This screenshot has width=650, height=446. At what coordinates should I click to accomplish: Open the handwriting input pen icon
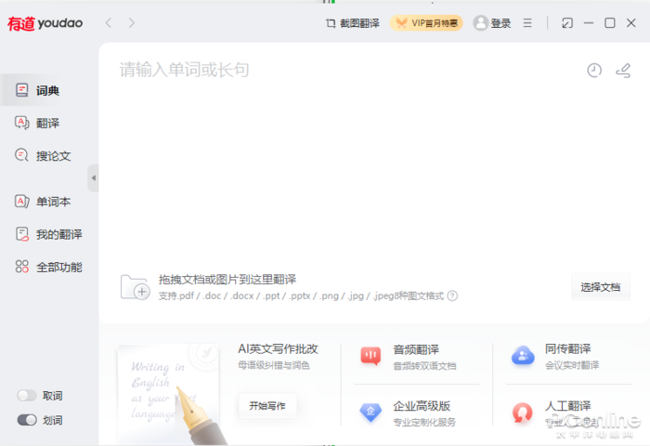tap(623, 71)
